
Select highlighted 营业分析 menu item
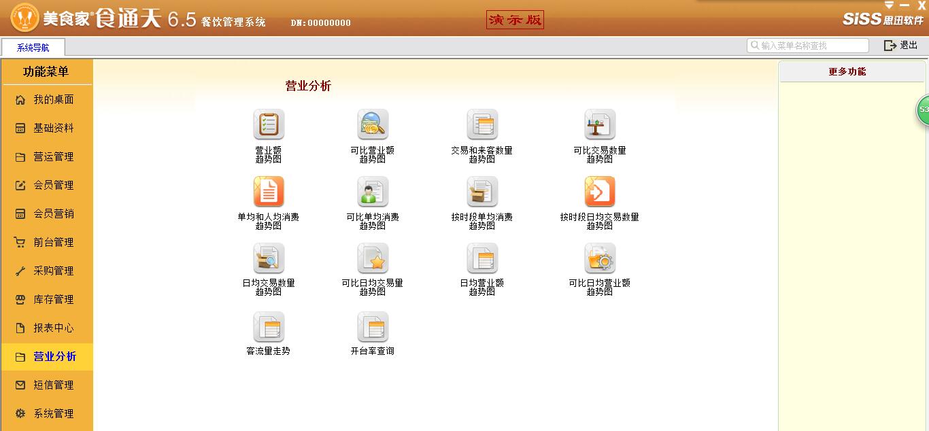point(46,357)
